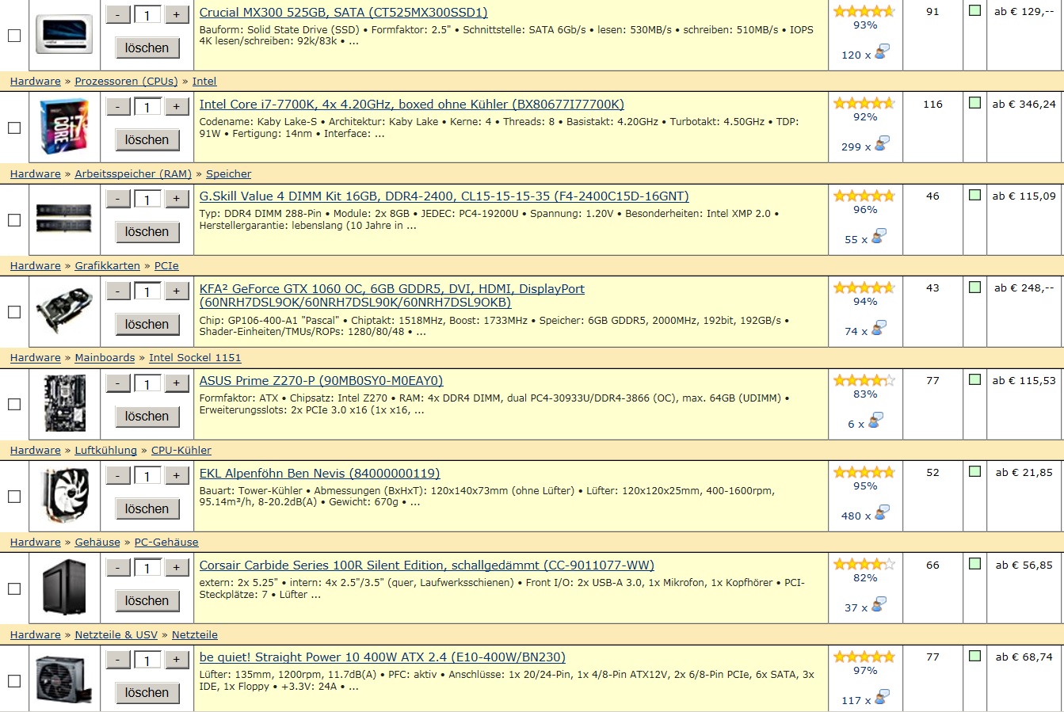Go to Grafikkarten breadcrumb category

coord(107,265)
